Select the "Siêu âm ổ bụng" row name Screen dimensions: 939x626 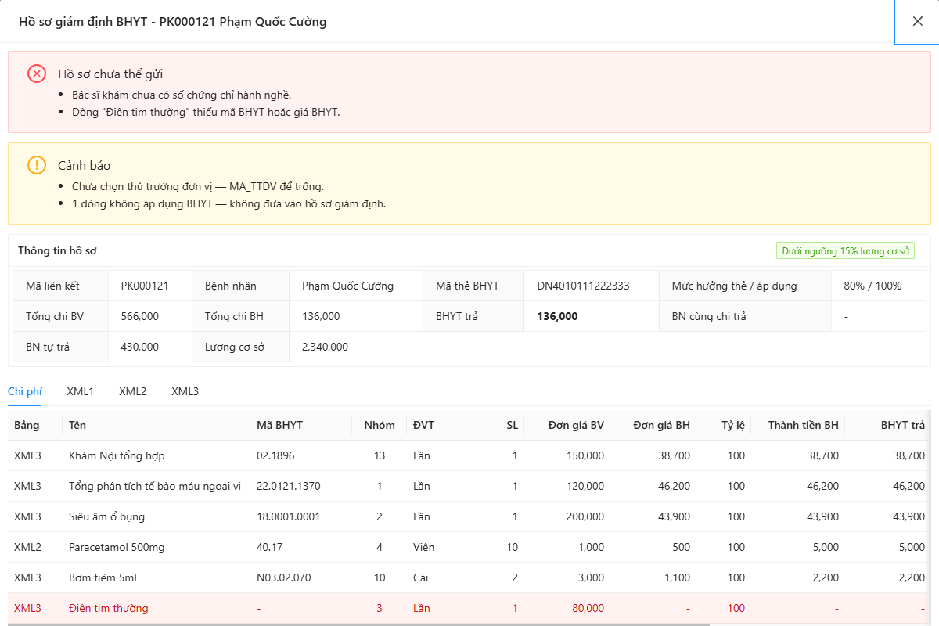(106, 516)
